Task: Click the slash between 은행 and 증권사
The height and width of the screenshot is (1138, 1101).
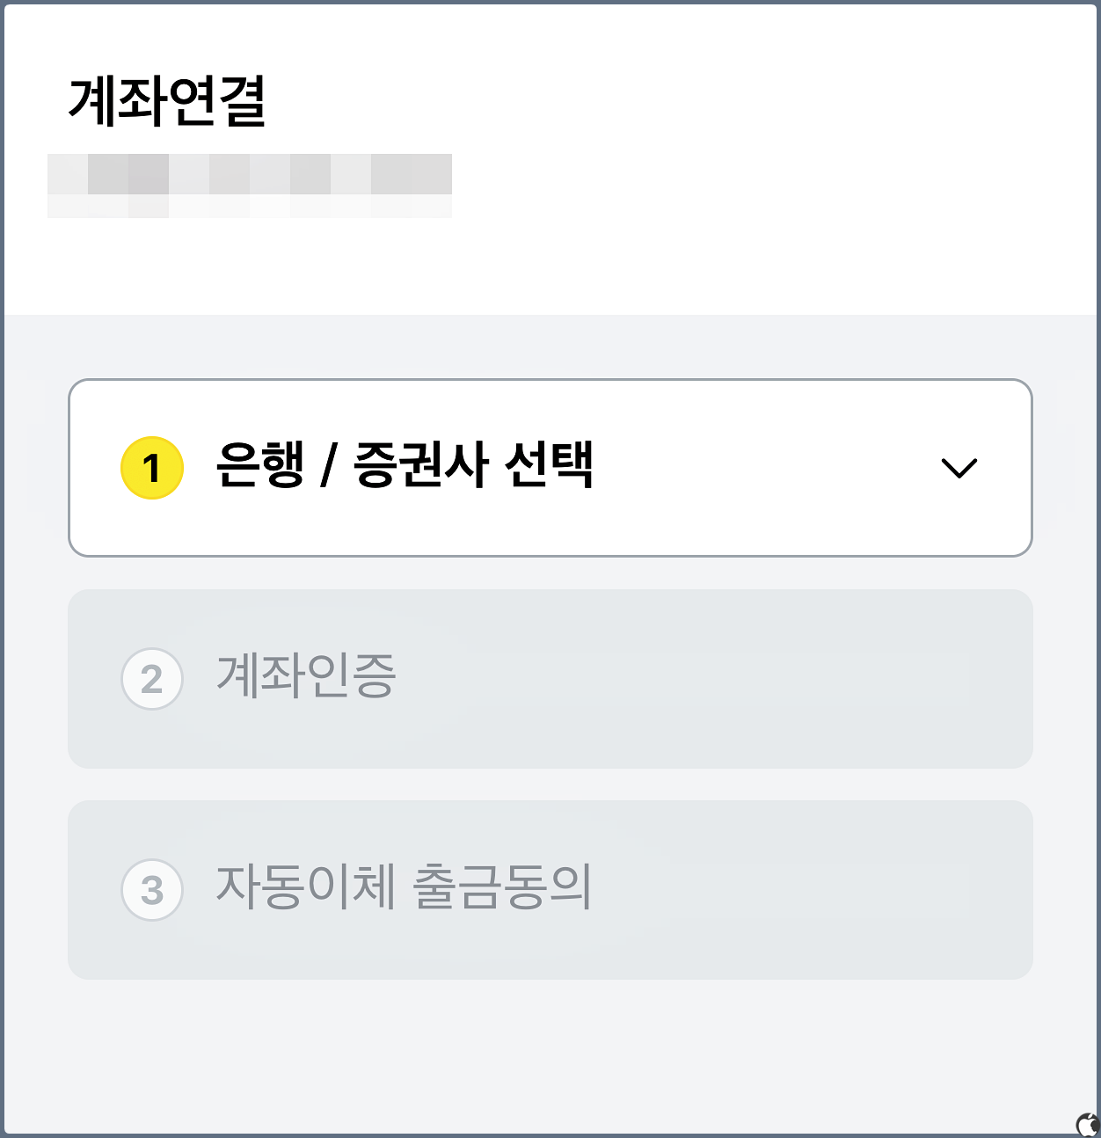Action: (x=329, y=464)
